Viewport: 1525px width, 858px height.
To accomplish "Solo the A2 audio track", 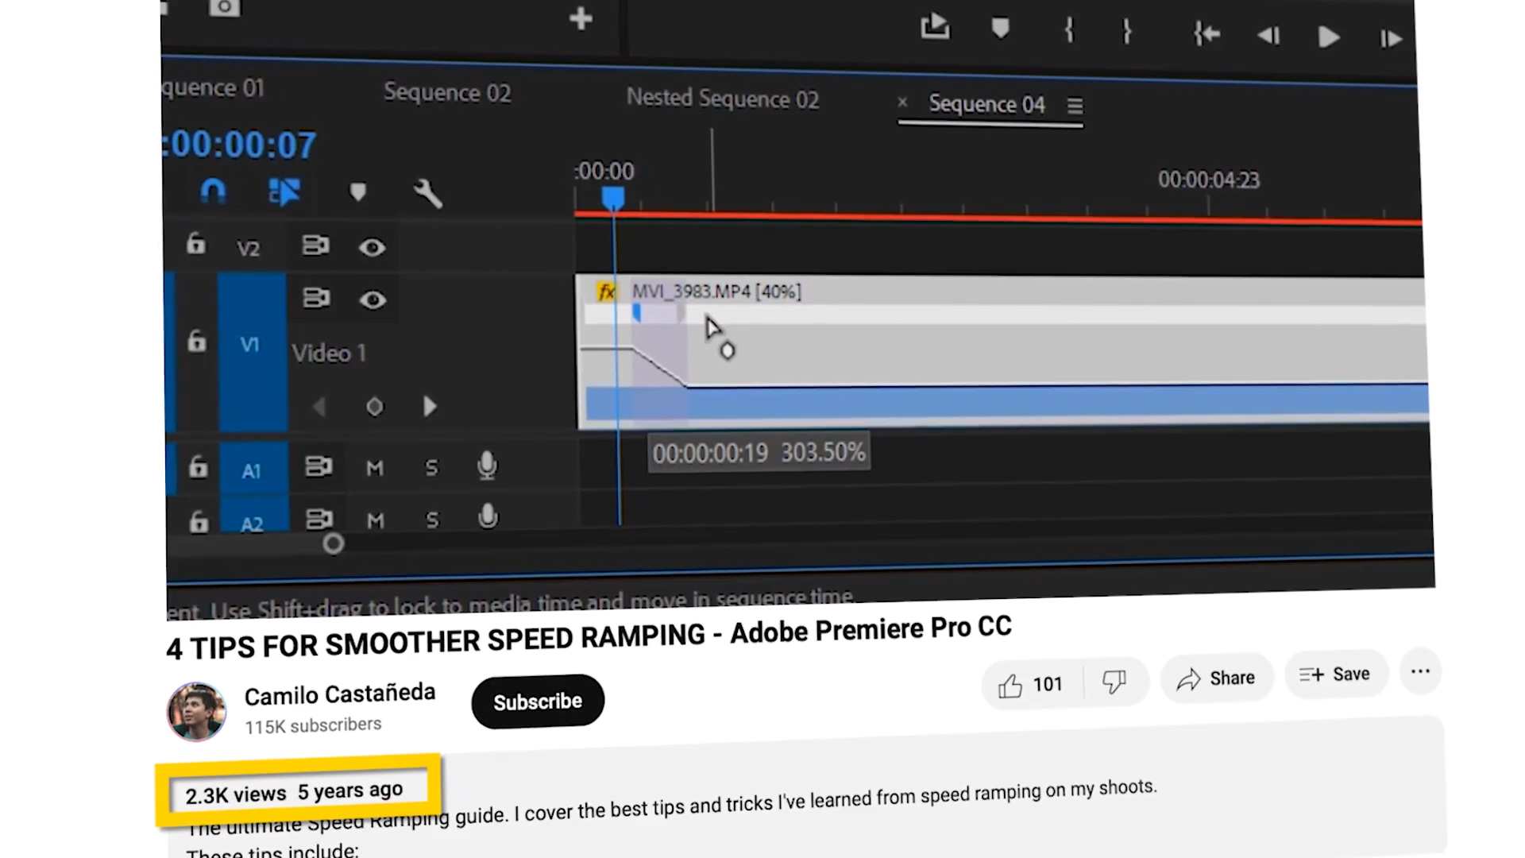I will click(432, 520).
